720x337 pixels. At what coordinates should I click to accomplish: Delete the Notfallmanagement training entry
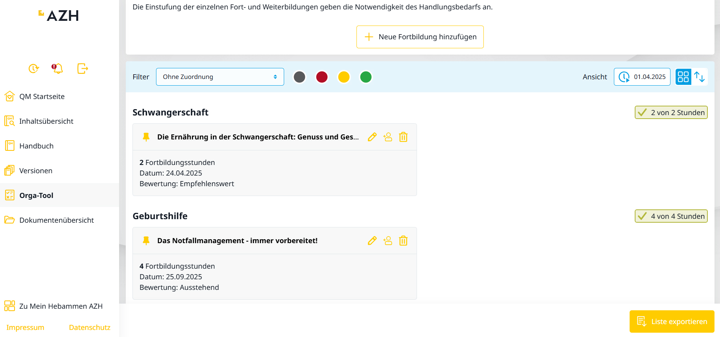pos(403,241)
